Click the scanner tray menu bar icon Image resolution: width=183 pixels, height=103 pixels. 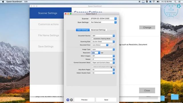[143, 2]
